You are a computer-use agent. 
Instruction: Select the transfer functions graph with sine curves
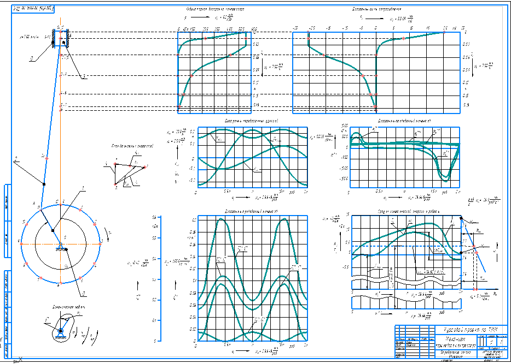(253, 157)
